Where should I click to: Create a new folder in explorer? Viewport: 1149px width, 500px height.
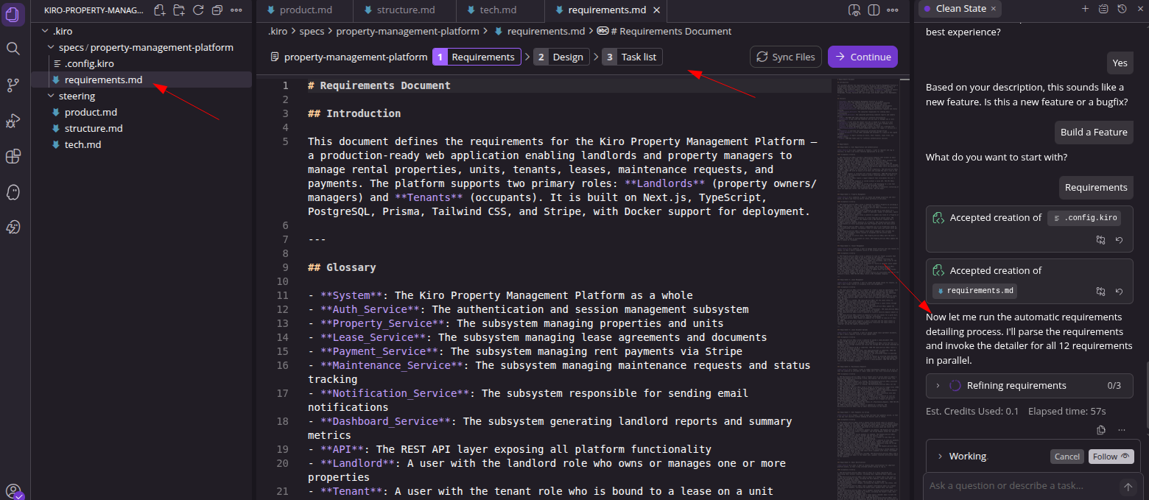179,10
